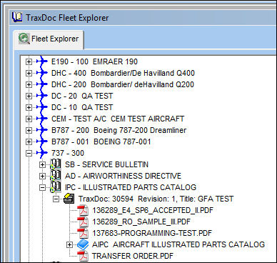This screenshot has height=263, width=277.
Task: Select the 737 - 300 fleet row
Action: click(68, 153)
